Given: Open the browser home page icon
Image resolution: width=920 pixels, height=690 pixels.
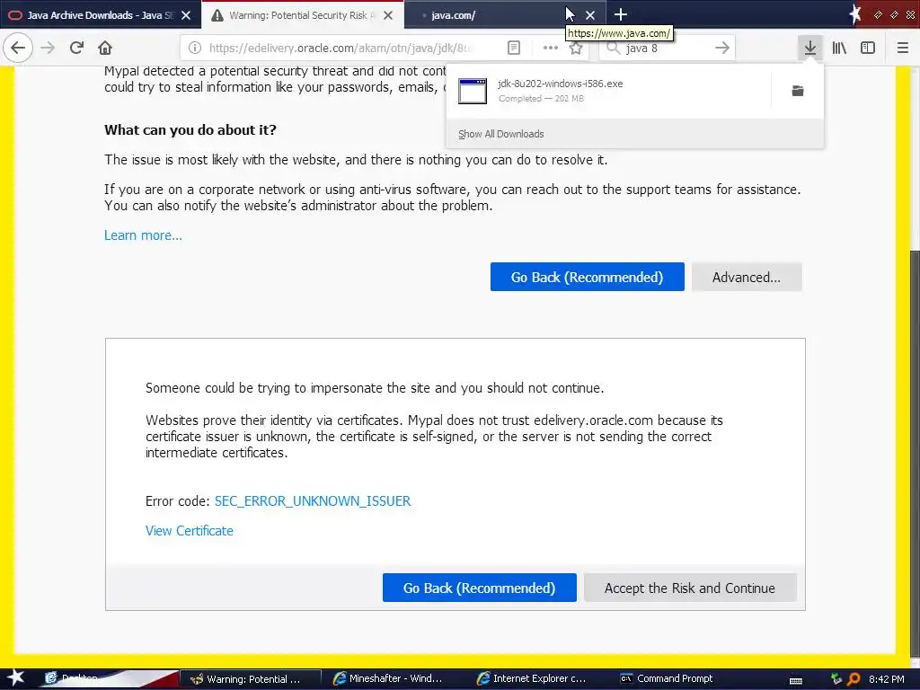Looking at the screenshot, I should pyautogui.click(x=105, y=48).
